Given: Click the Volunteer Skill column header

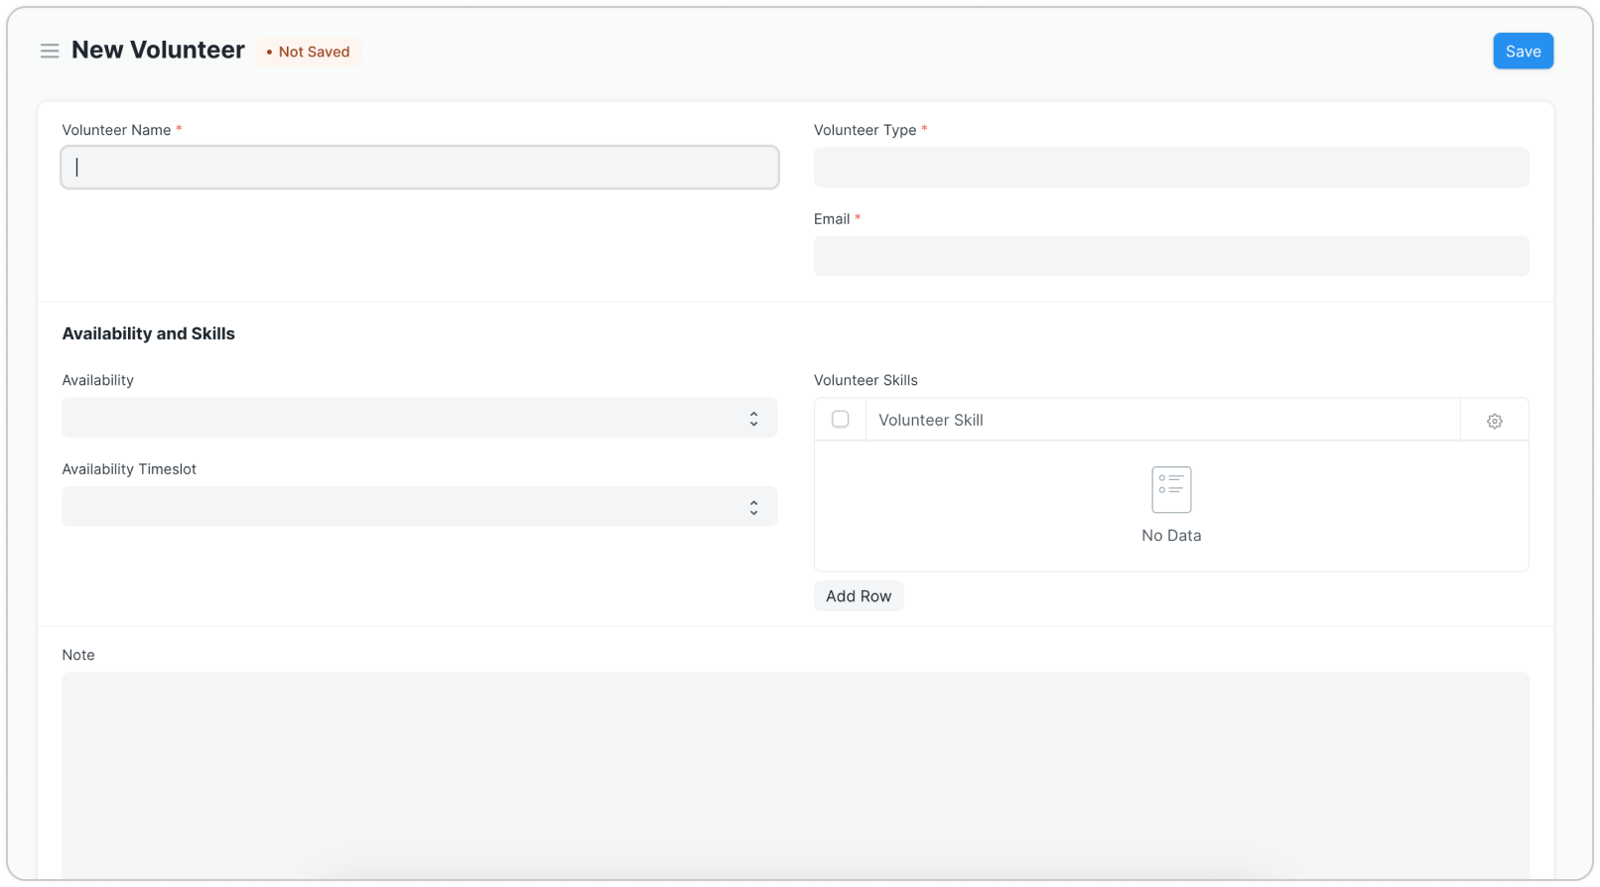Looking at the screenshot, I should pyautogui.click(x=931, y=421).
